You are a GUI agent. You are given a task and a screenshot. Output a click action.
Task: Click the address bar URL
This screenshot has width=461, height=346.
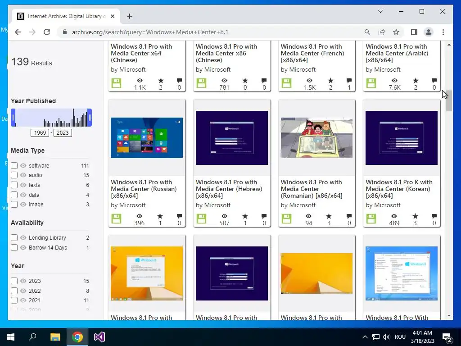coord(150,32)
